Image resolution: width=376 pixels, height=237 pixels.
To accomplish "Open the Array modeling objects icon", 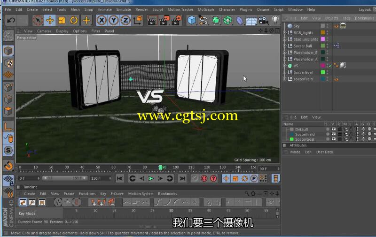I will pos(227,20).
